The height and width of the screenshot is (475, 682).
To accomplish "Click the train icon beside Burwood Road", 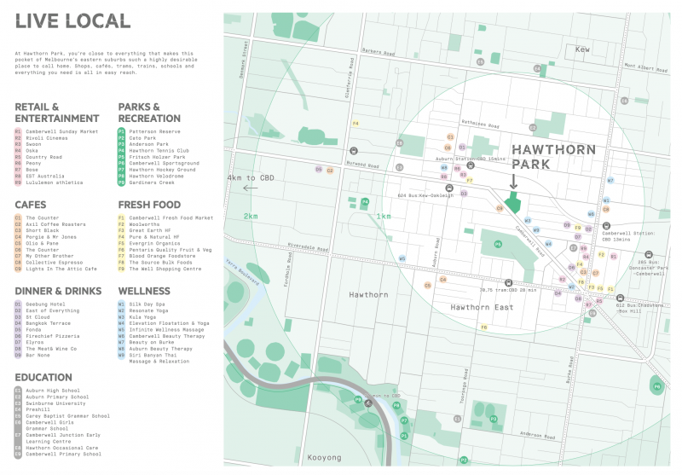I will 354,151.
